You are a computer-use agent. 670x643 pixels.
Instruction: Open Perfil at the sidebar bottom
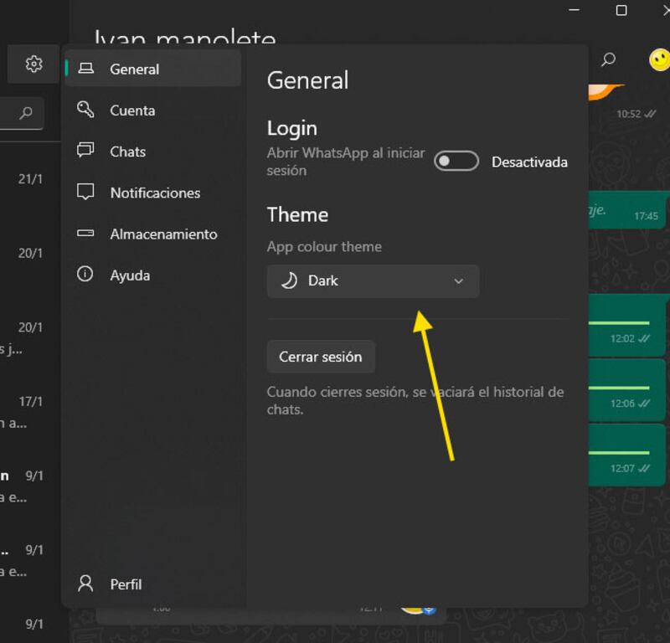[x=126, y=584]
